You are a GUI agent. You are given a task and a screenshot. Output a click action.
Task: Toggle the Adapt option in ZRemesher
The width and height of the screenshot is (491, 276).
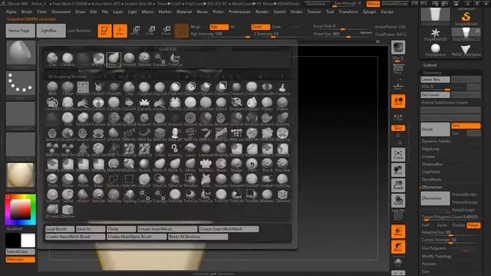pos(473,225)
